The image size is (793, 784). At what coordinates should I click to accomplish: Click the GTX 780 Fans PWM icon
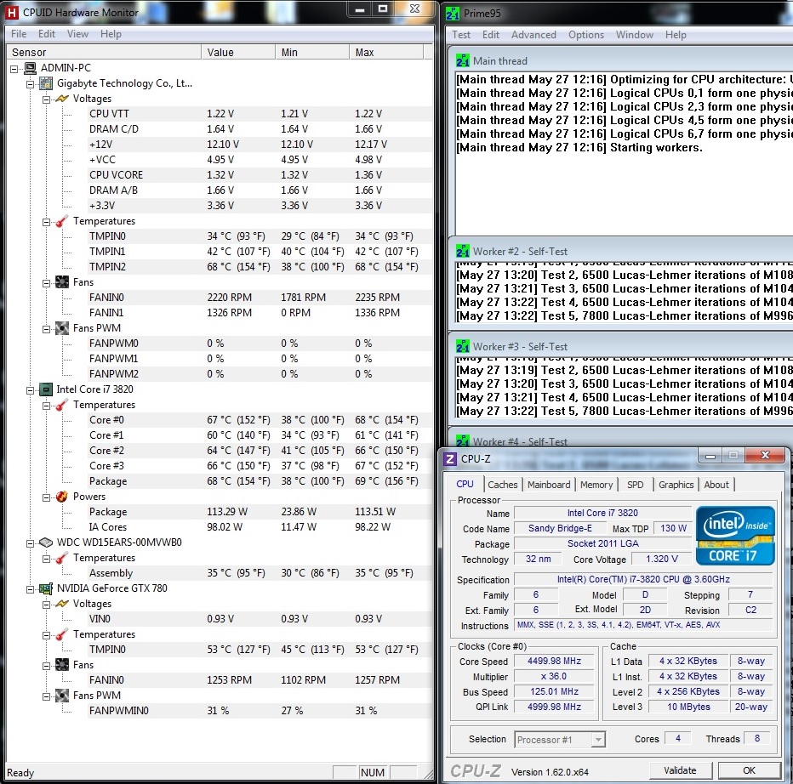[x=62, y=696]
